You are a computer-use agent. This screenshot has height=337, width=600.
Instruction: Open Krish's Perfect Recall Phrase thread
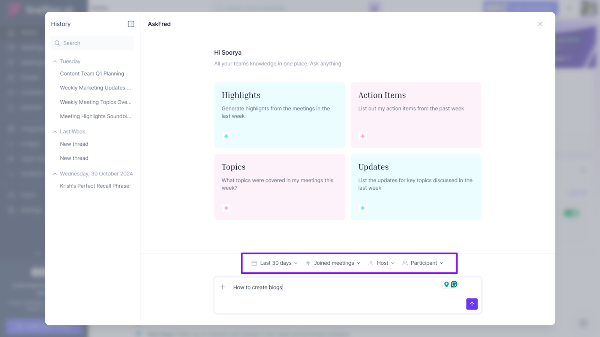coord(94,186)
